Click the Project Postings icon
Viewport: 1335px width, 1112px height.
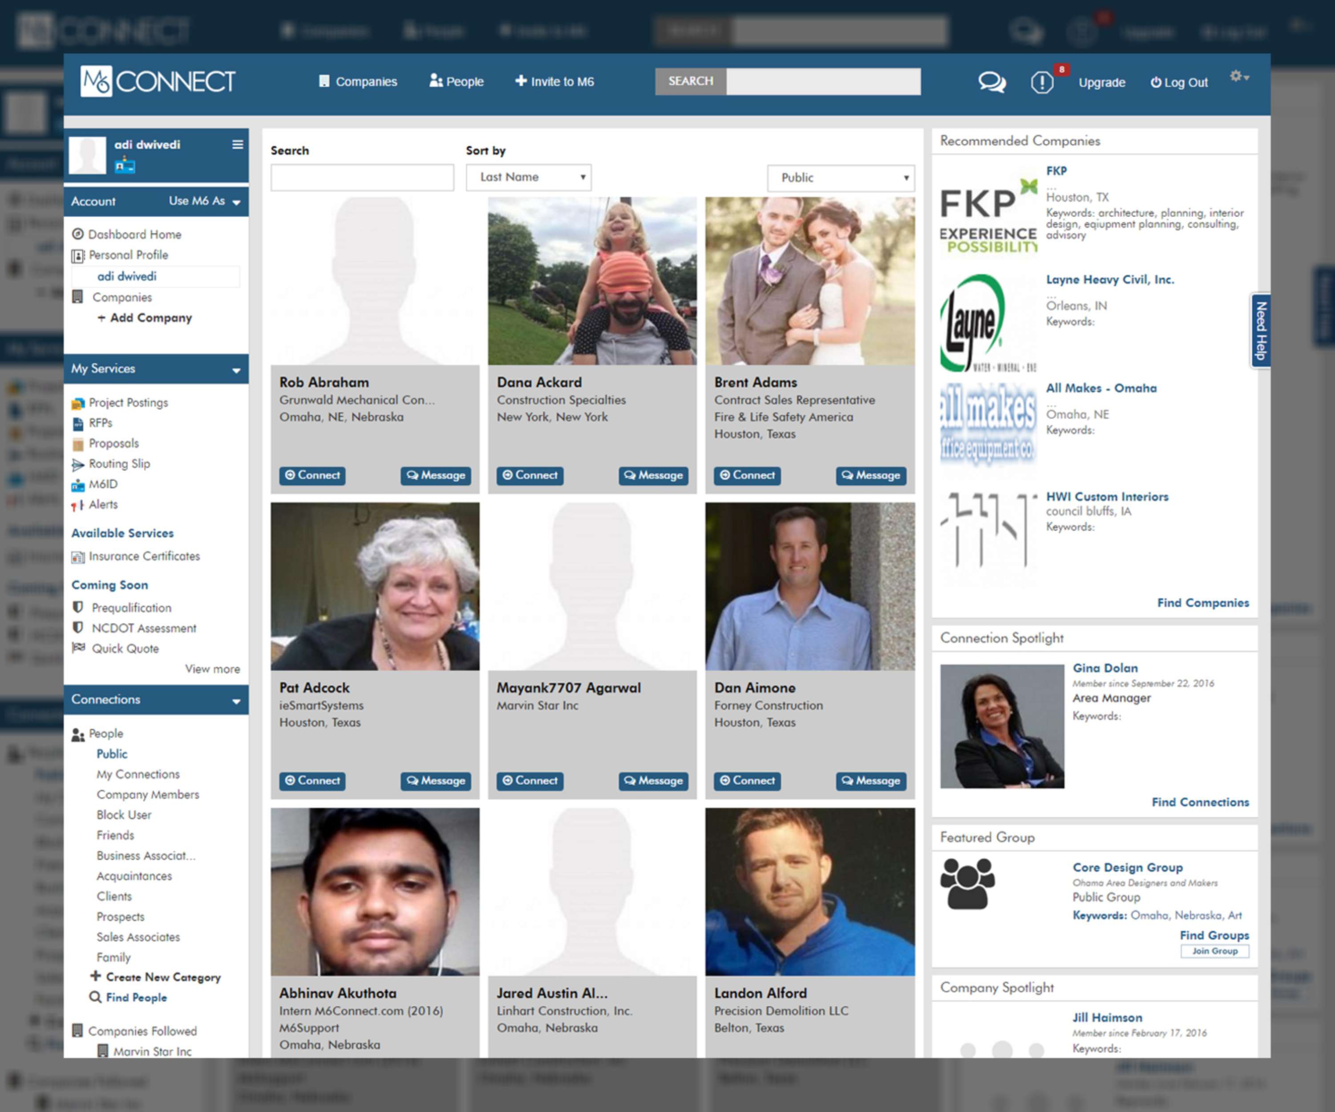(x=78, y=403)
